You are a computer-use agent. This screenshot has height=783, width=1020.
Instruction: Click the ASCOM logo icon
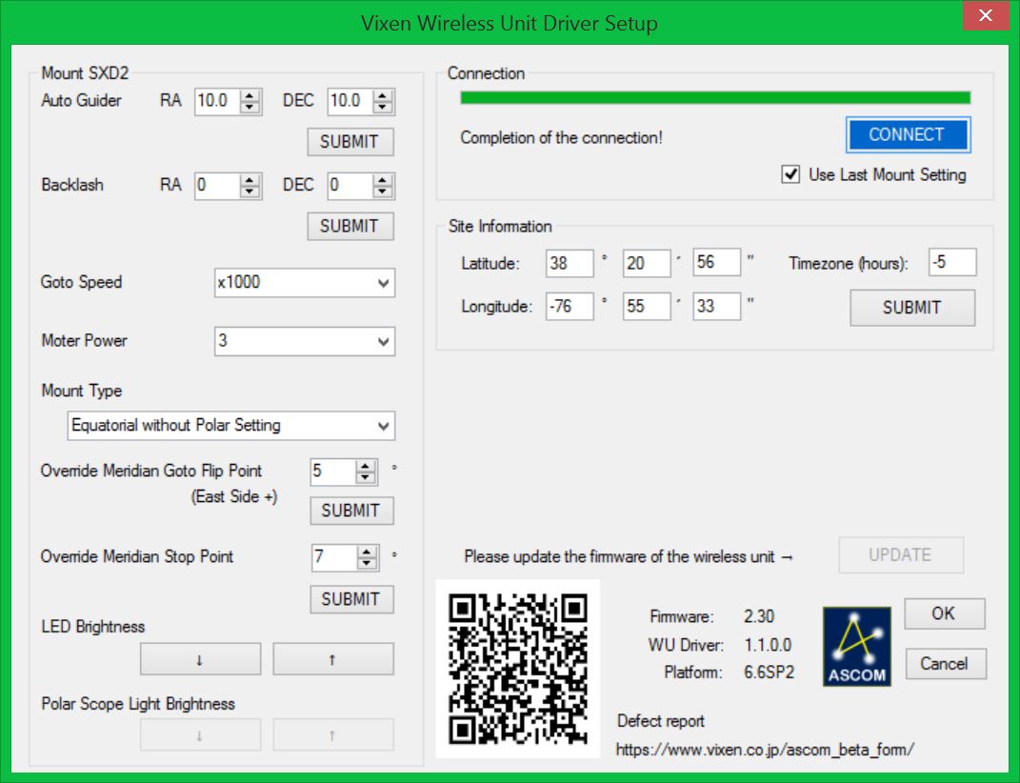856,647
